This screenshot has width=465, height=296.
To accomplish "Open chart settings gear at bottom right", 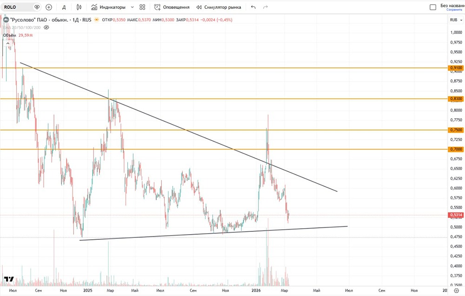I will [x=457, y=291].
